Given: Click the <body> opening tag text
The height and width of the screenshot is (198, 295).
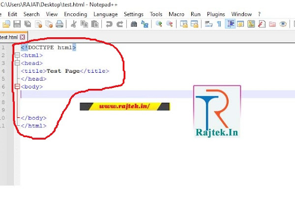Looking at the screenshot, I should coord(32,86).
